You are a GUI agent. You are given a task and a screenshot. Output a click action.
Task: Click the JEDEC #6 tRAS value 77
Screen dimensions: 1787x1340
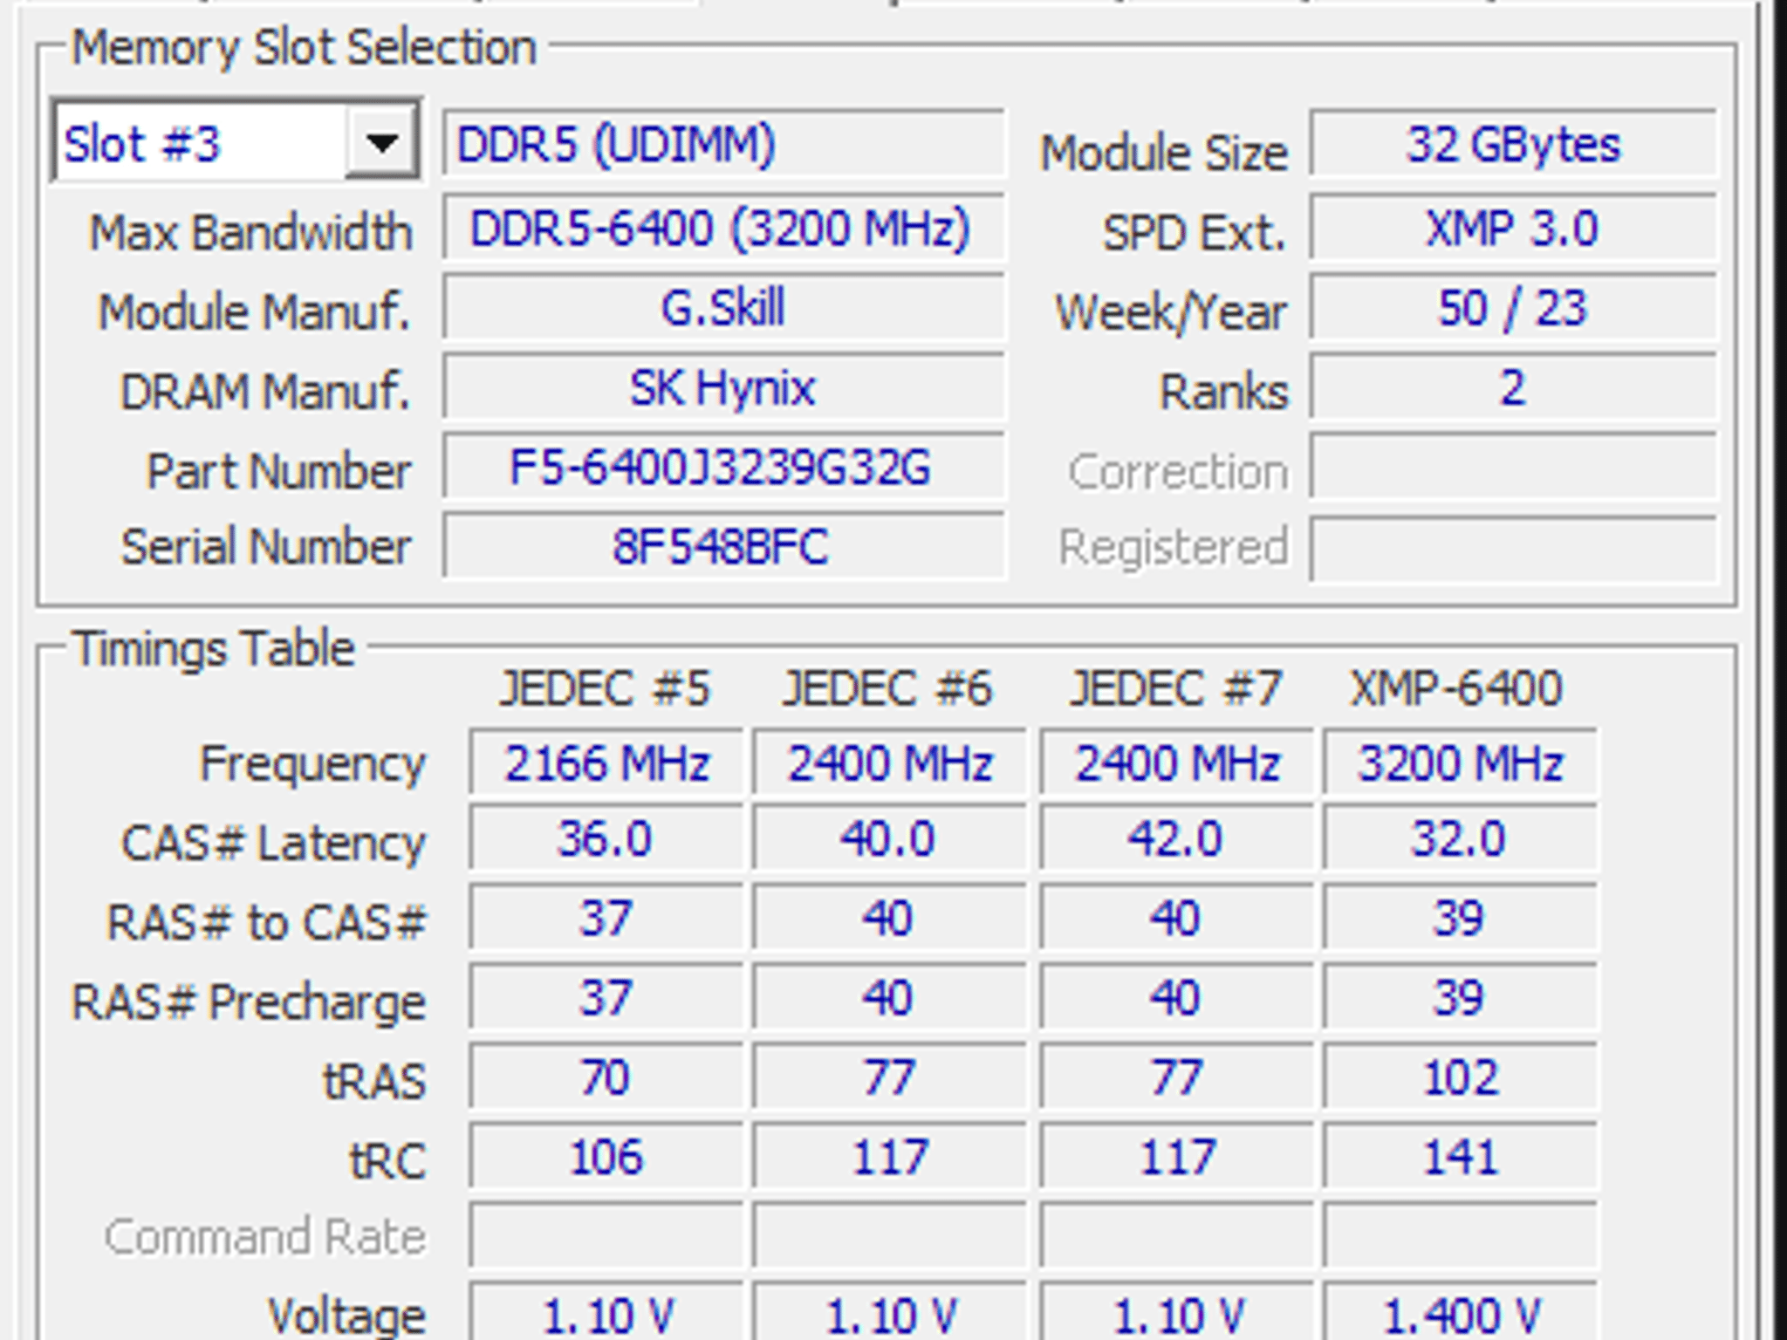coord(889,1077)
